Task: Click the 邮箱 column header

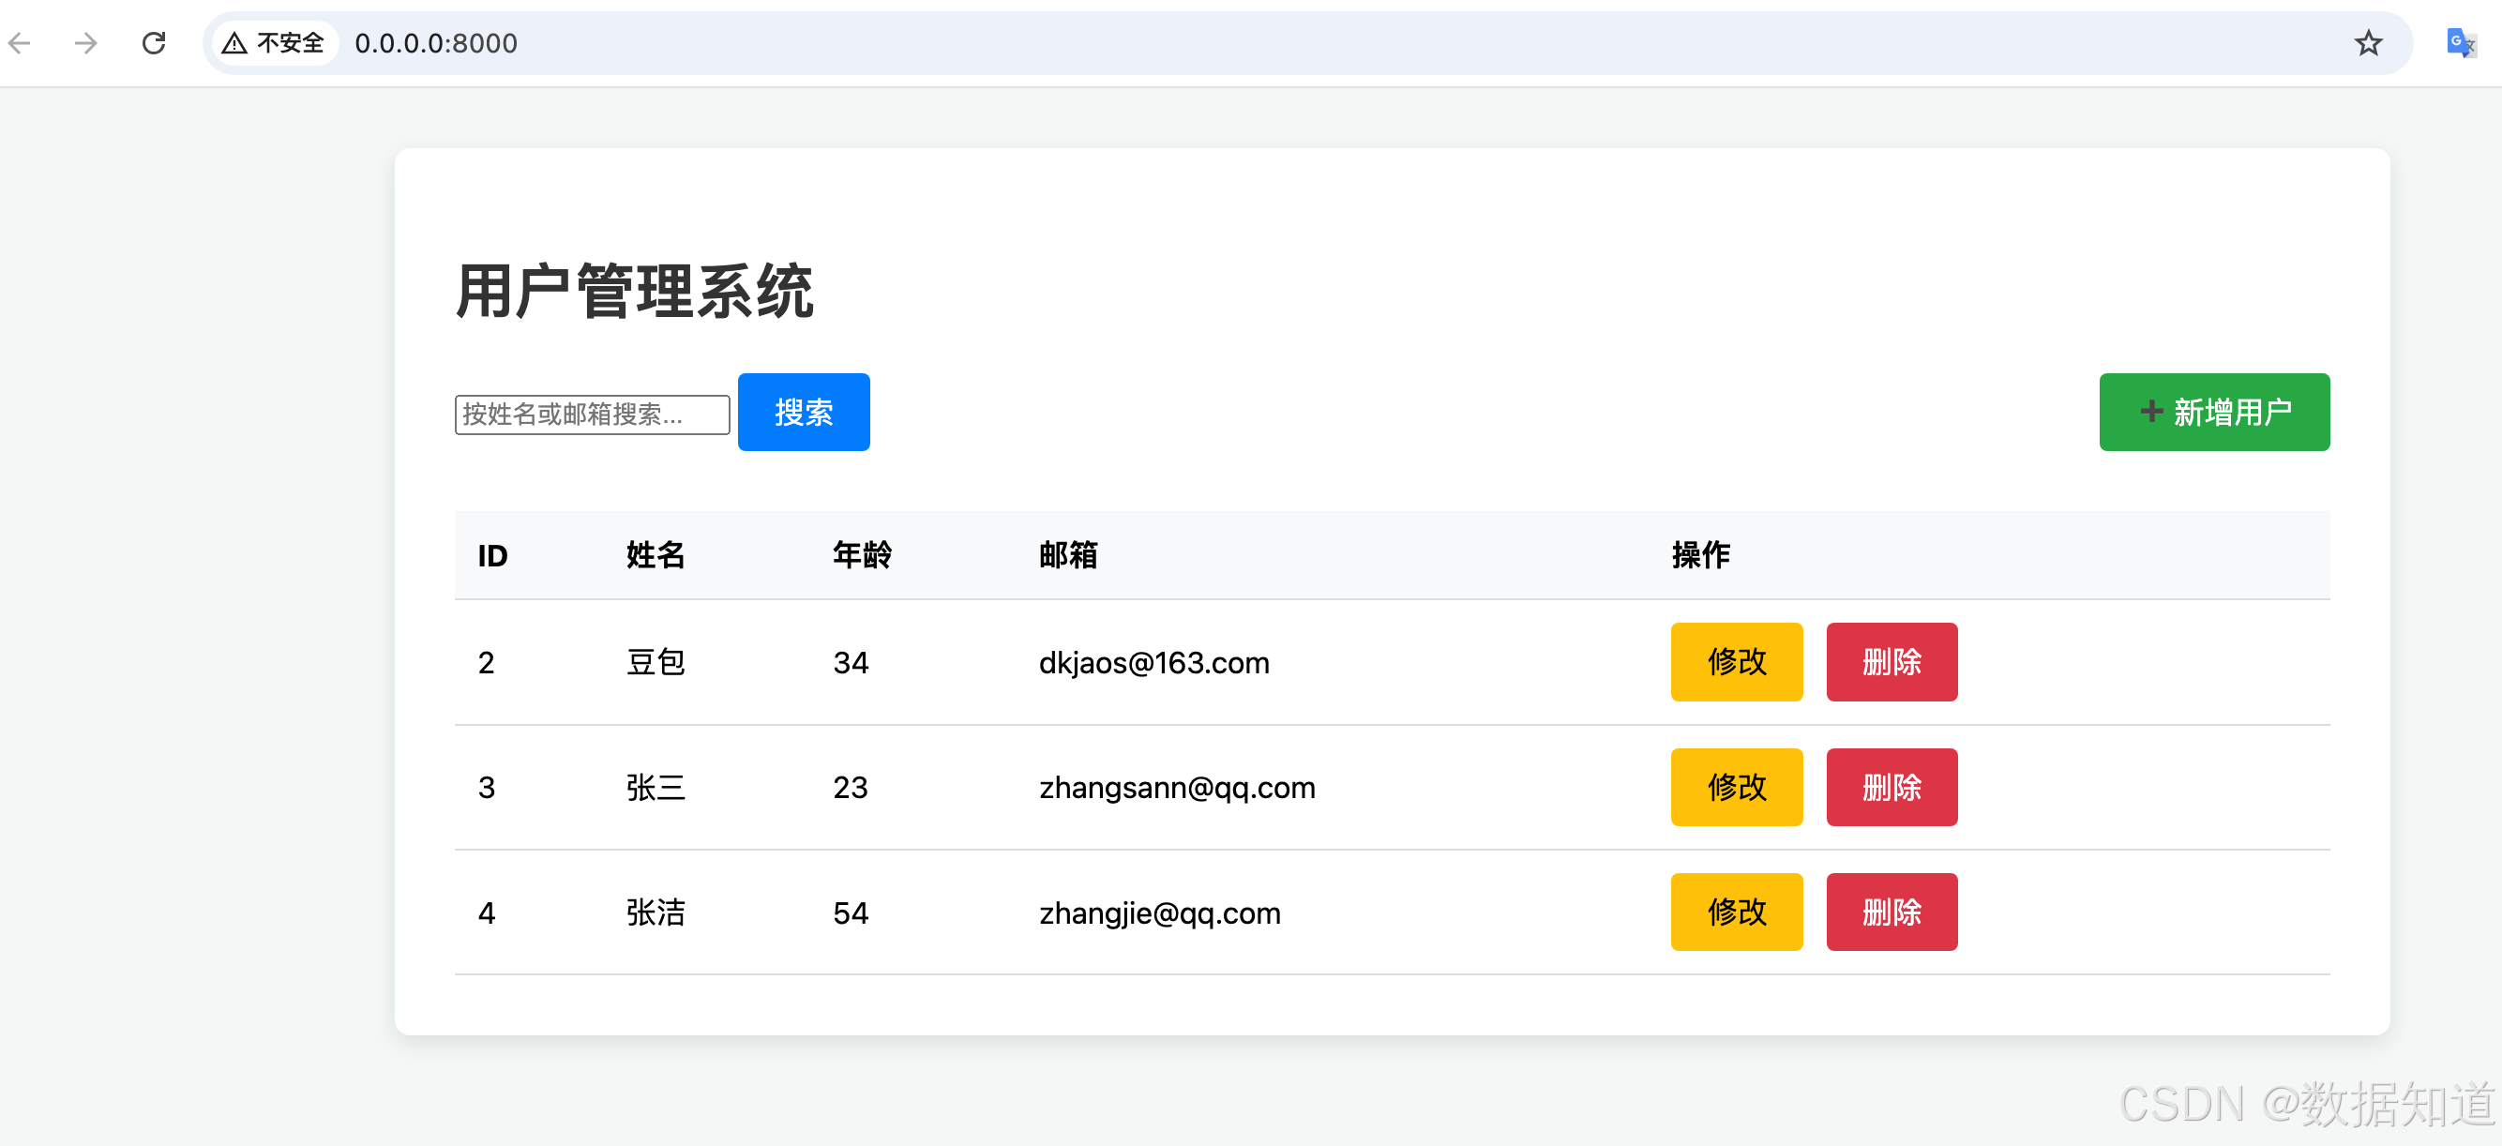Action: click(x=1066, y=555)
